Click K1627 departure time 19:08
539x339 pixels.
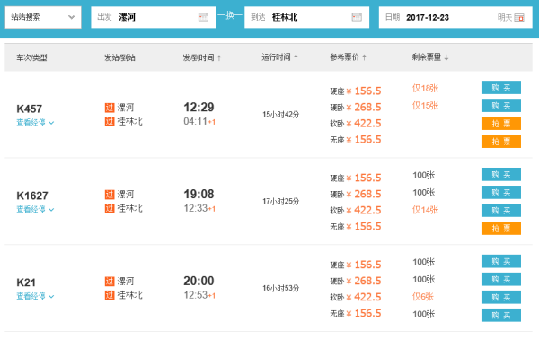pyautogui.click(x=199, y=194)
